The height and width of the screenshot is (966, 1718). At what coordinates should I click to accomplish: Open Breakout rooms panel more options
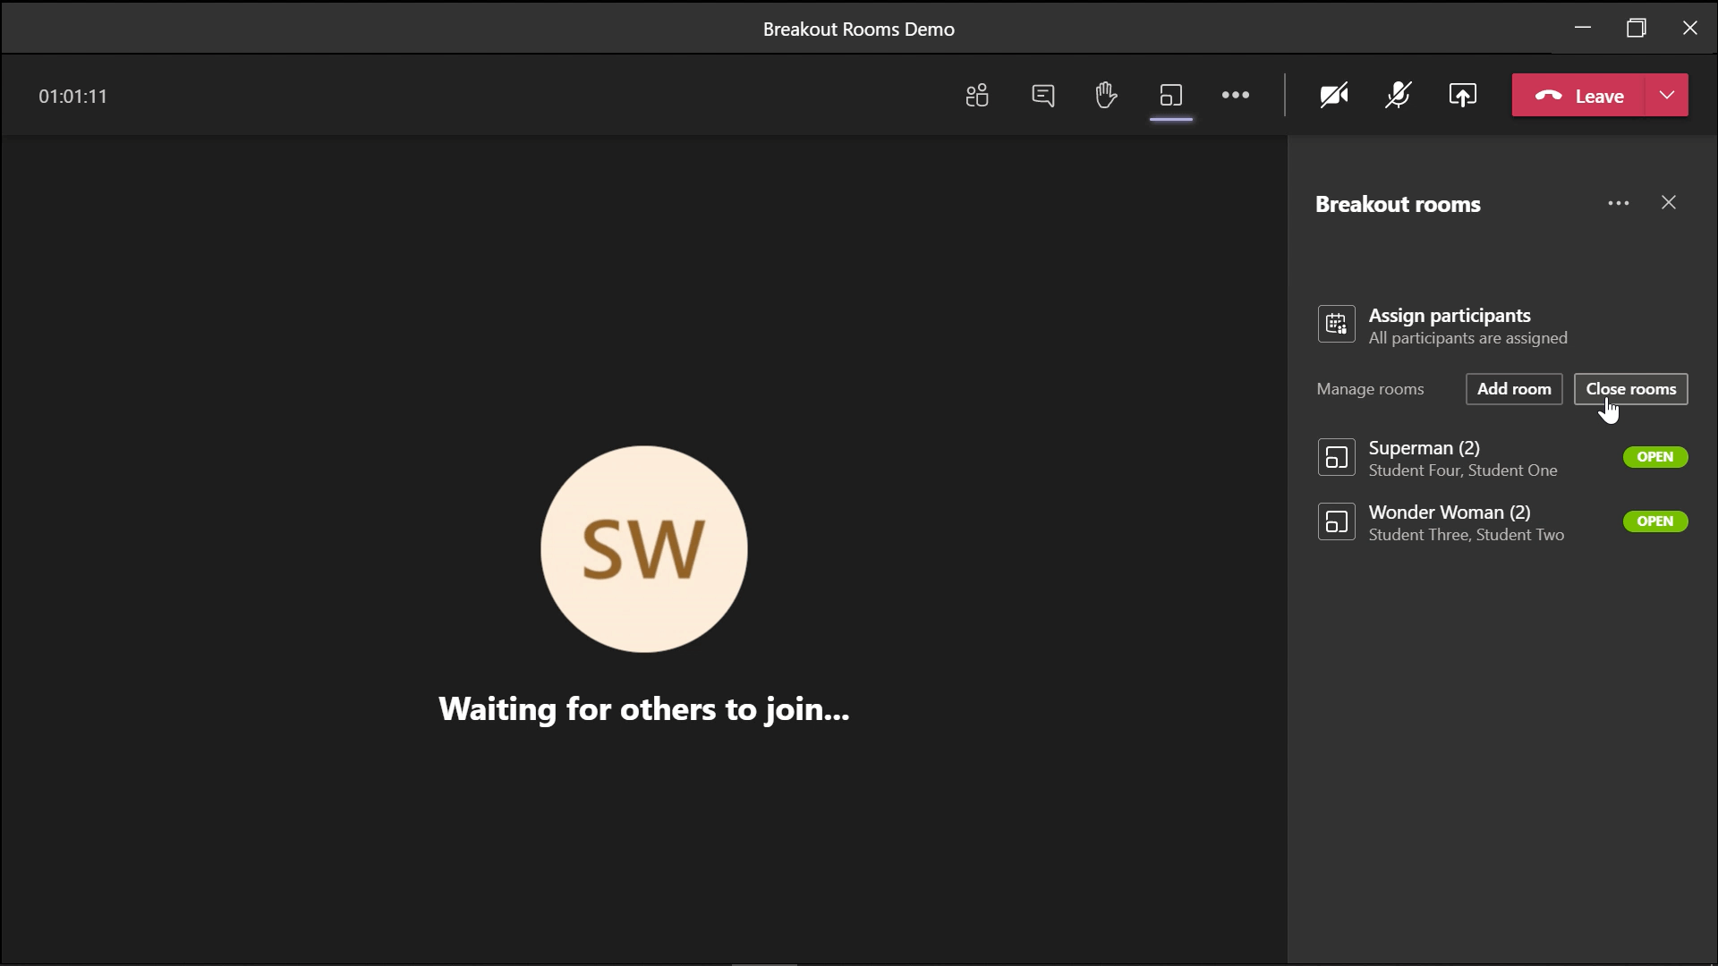coord(1618,203)
